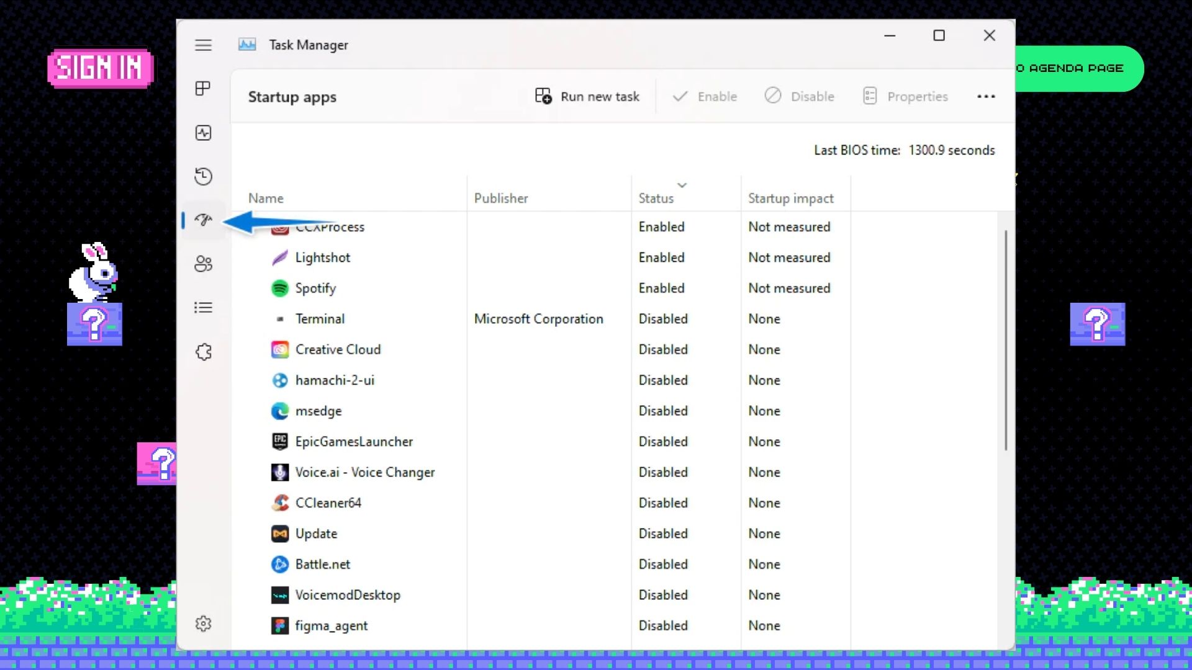Click the msedge browser icon
This screenshot has height=670, width=1192.
pos(280,411)
